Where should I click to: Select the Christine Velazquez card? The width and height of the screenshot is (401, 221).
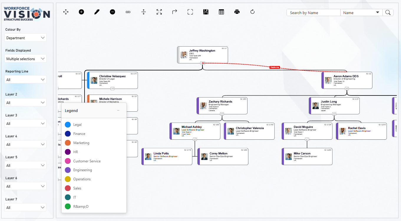point(113,80)
